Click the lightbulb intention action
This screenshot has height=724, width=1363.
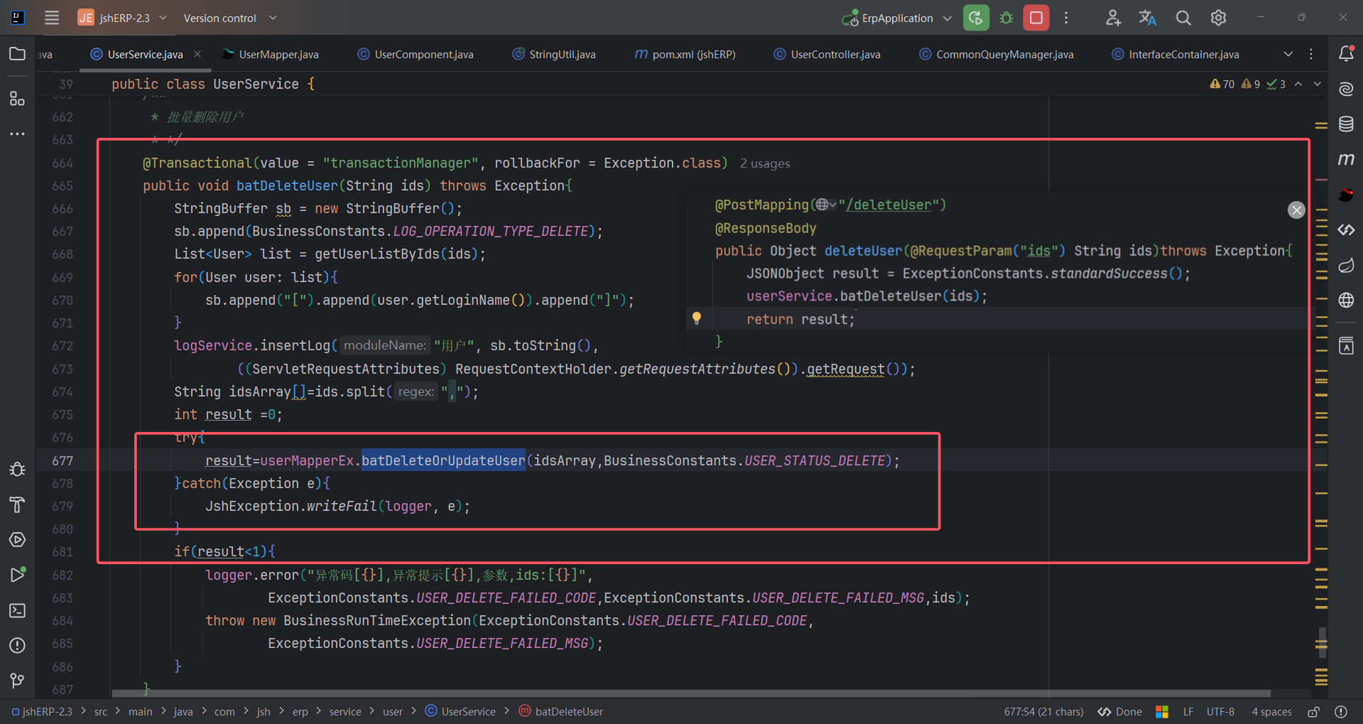pos(697,318)
